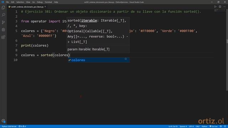Click line number 1 in the gutter
Screen dimensions: 228x128
coord(16,12)
